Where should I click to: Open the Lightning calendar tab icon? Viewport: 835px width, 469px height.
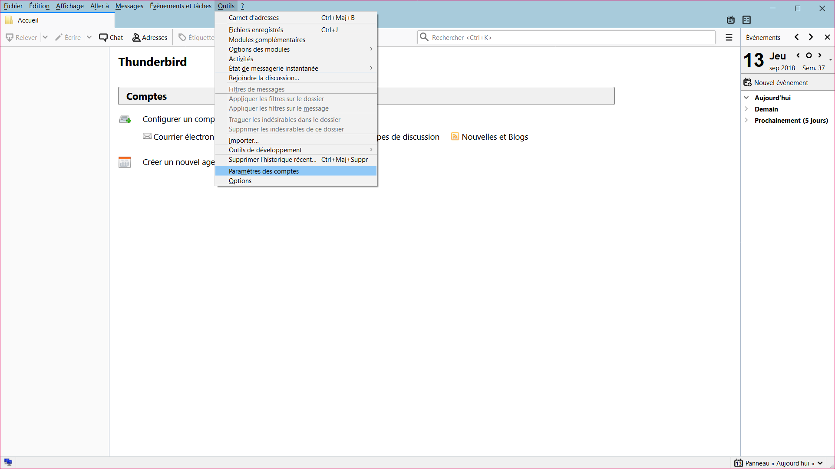(731, 20)
